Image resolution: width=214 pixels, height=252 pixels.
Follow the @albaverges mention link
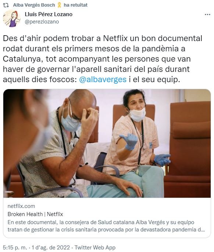pyautogui.click(x=103, y=80)
